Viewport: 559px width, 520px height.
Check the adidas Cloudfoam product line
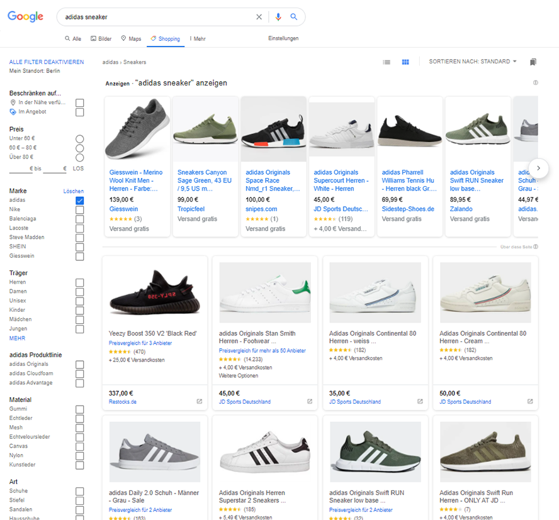(x=80, y=373)
